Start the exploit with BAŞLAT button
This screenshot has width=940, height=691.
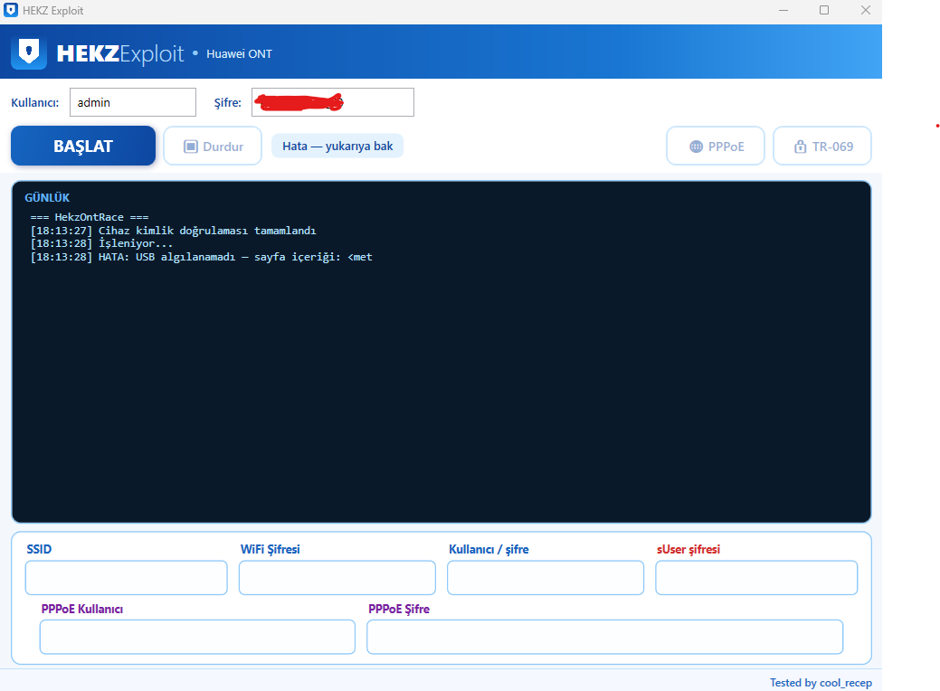83,146
